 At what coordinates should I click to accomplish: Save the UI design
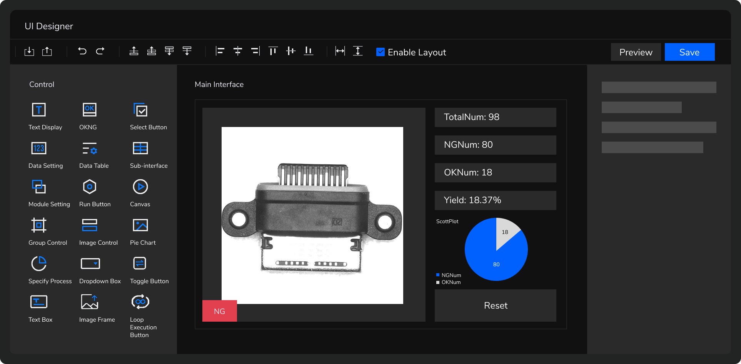689,52
